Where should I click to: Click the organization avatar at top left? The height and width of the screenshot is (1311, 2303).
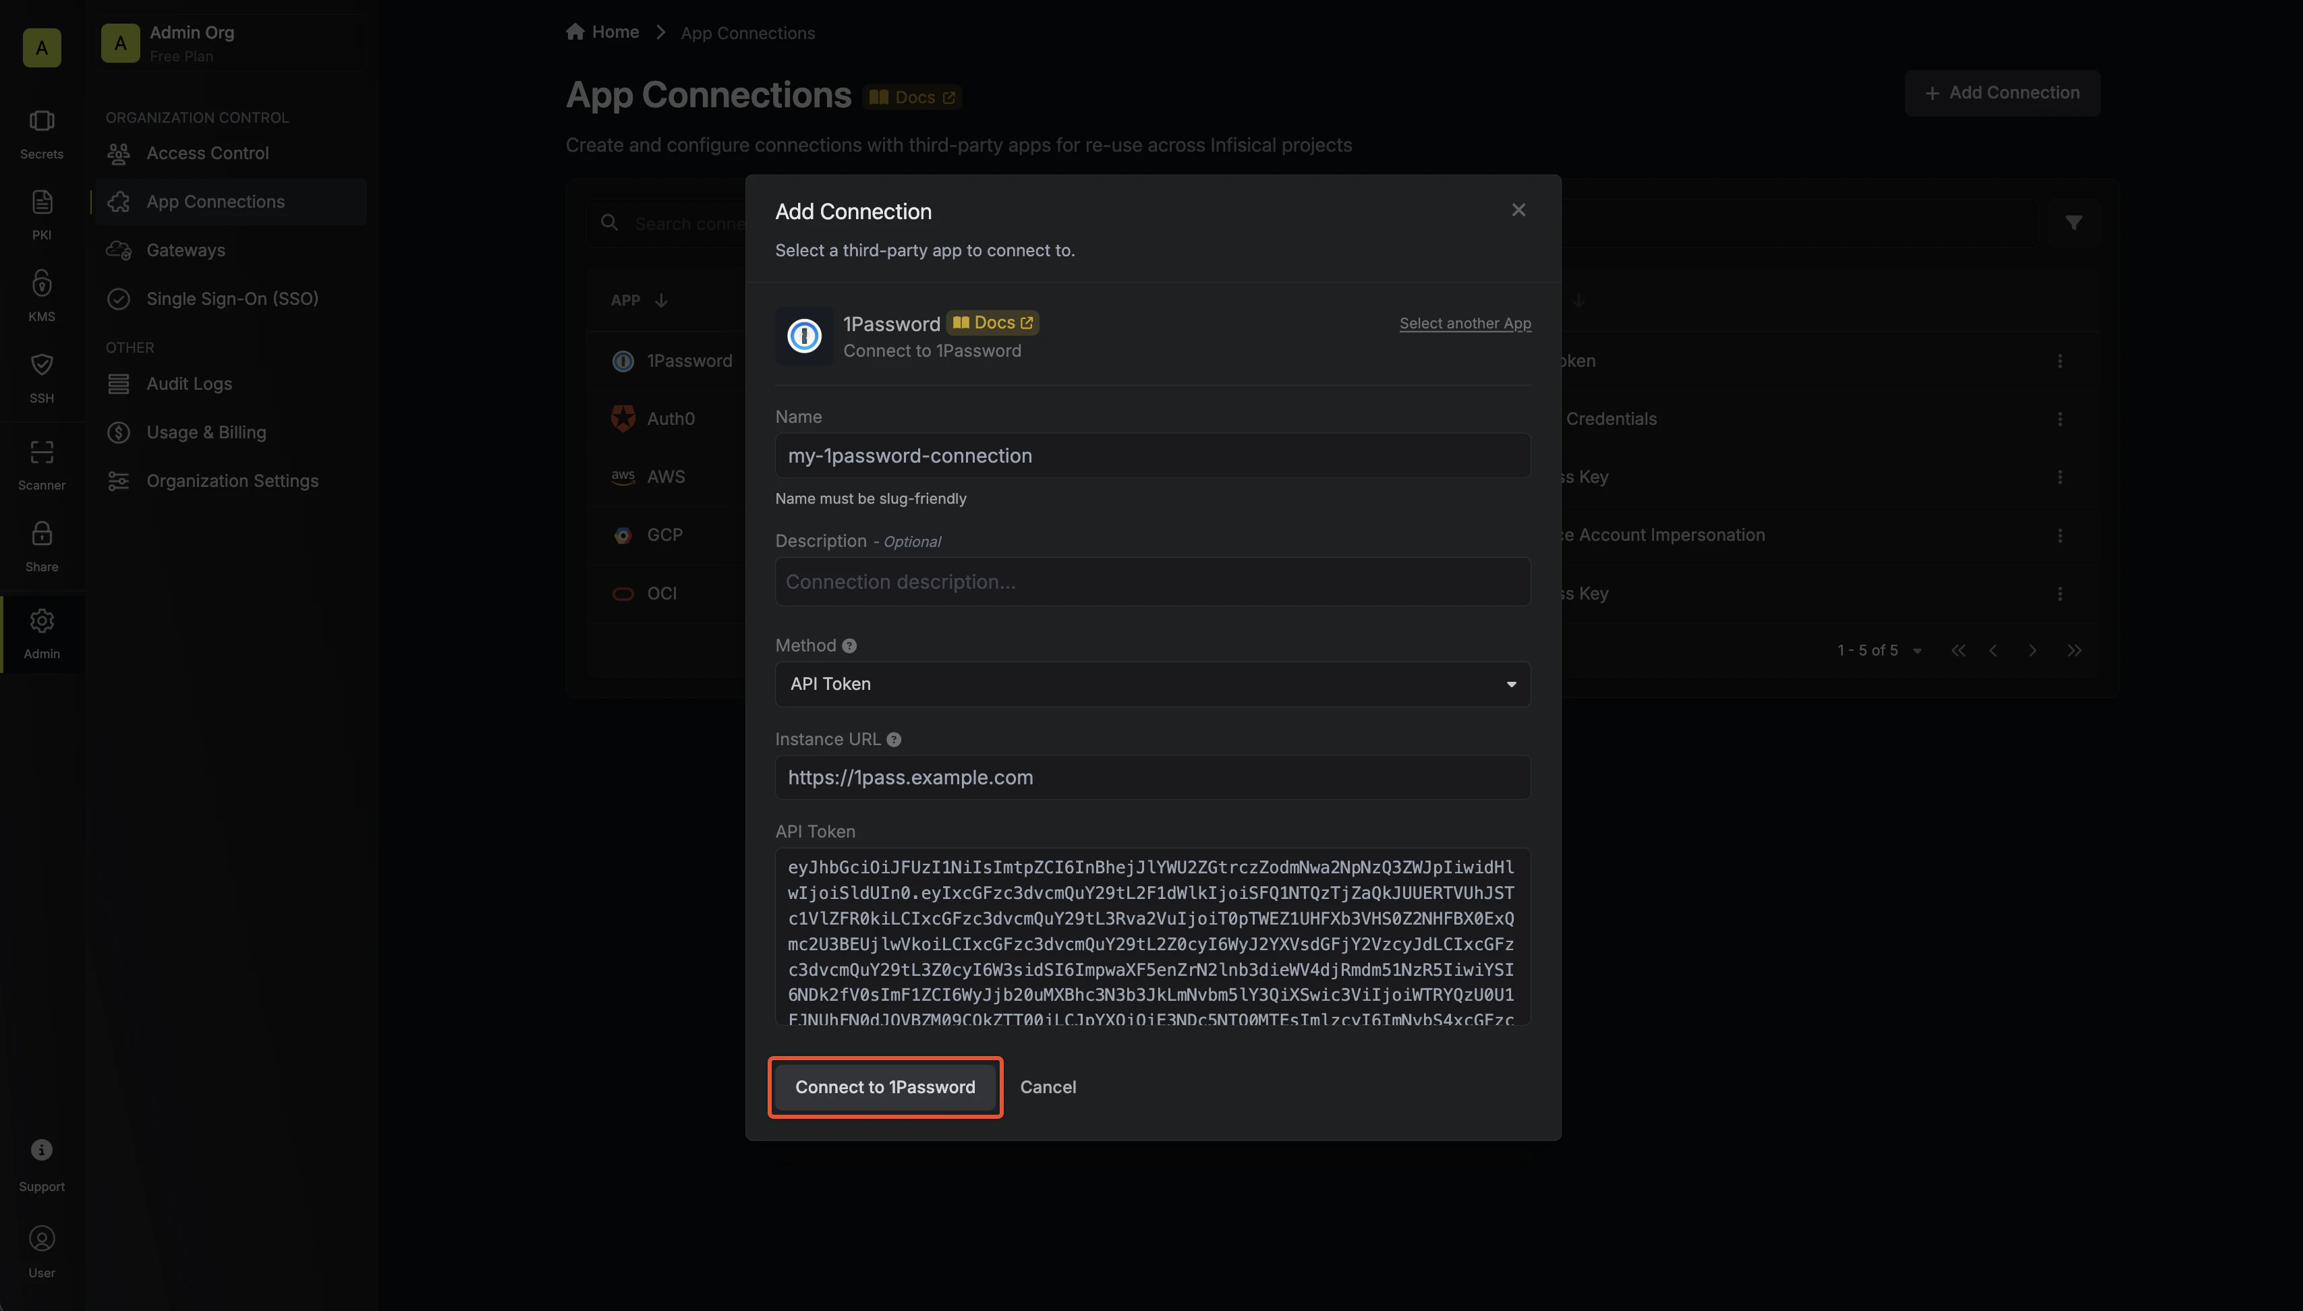pyautogui.click(x=41, y=48)
